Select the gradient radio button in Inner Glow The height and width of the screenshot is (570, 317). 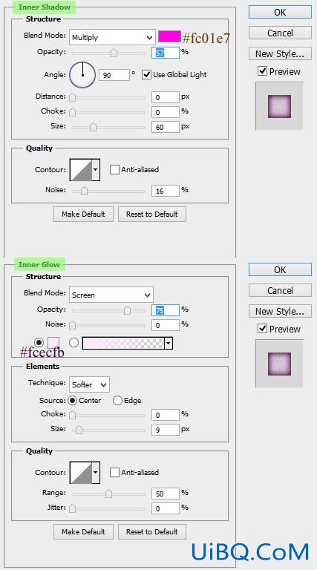click(73, 342)
